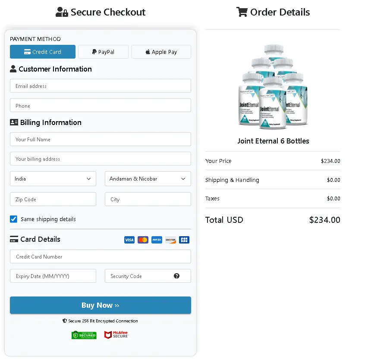Select the Apple Pay payment method
Screen dimensions: 371x359
pos(161,51)
